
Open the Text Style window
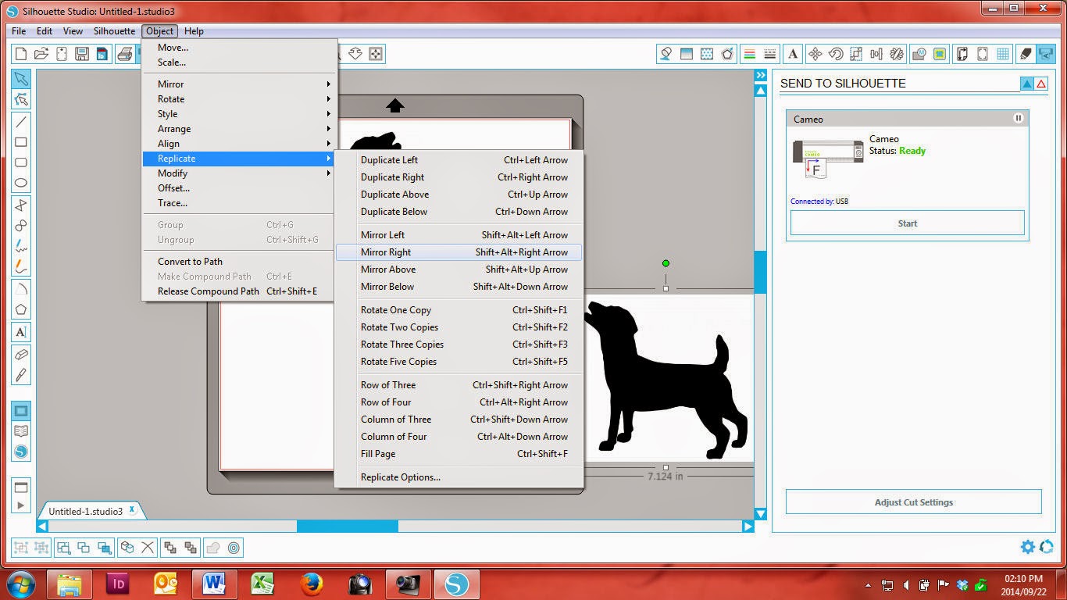click(793, 54)
